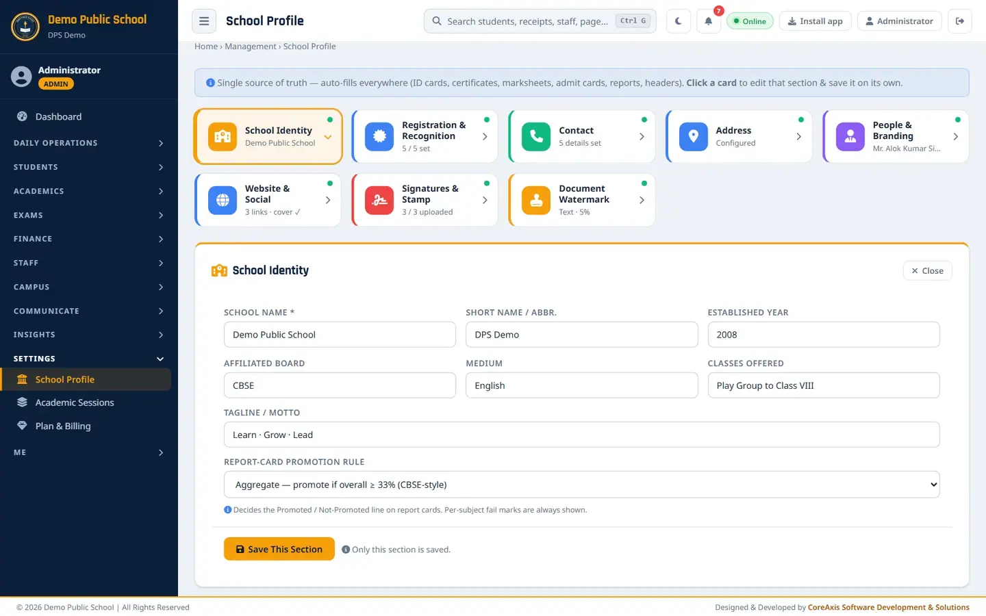Toggle the sidebar hamburger menu
Viewport: 986px width, 616px height.
click(204, 21)
